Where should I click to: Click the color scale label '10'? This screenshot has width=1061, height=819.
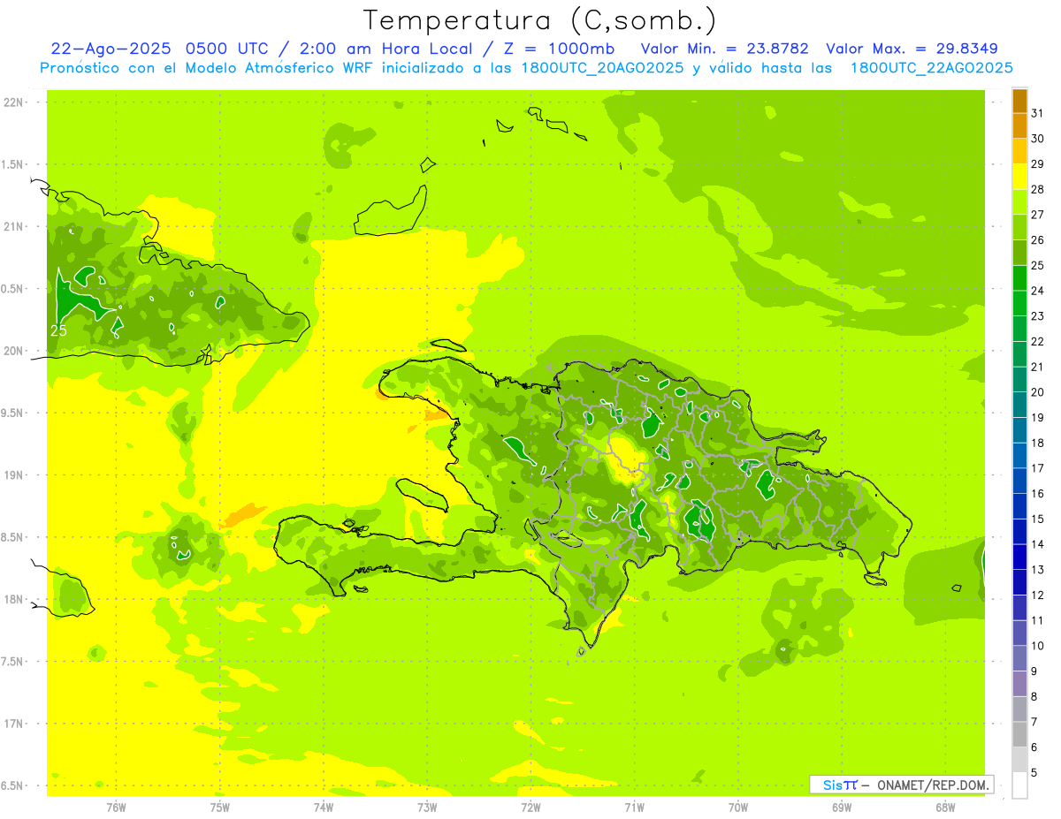pos(1038,646)
